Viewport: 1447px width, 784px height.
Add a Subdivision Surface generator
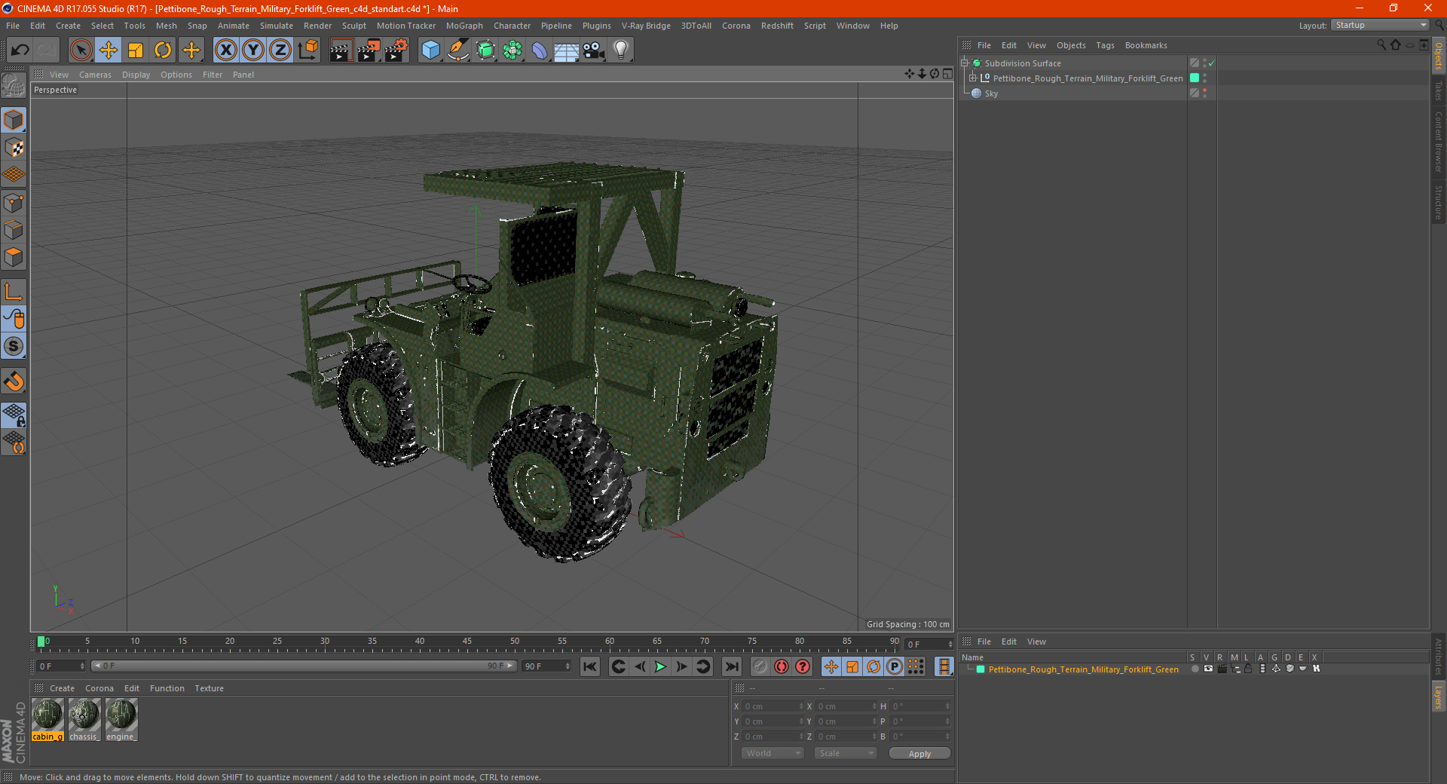click(486, 51)
